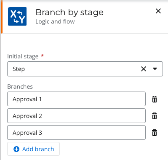
Task: Click the orange accent bar beside the header
Action: (2, 17)
